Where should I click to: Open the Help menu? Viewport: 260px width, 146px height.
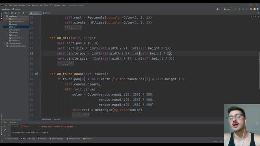point(63,5)
